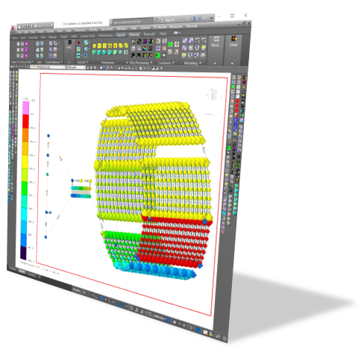Image resolution: width=358 pixels, height=358 pixels.
Task: Toggle MODEL space button in status bar
Action: pyautogui.click(x=77, y=290)
